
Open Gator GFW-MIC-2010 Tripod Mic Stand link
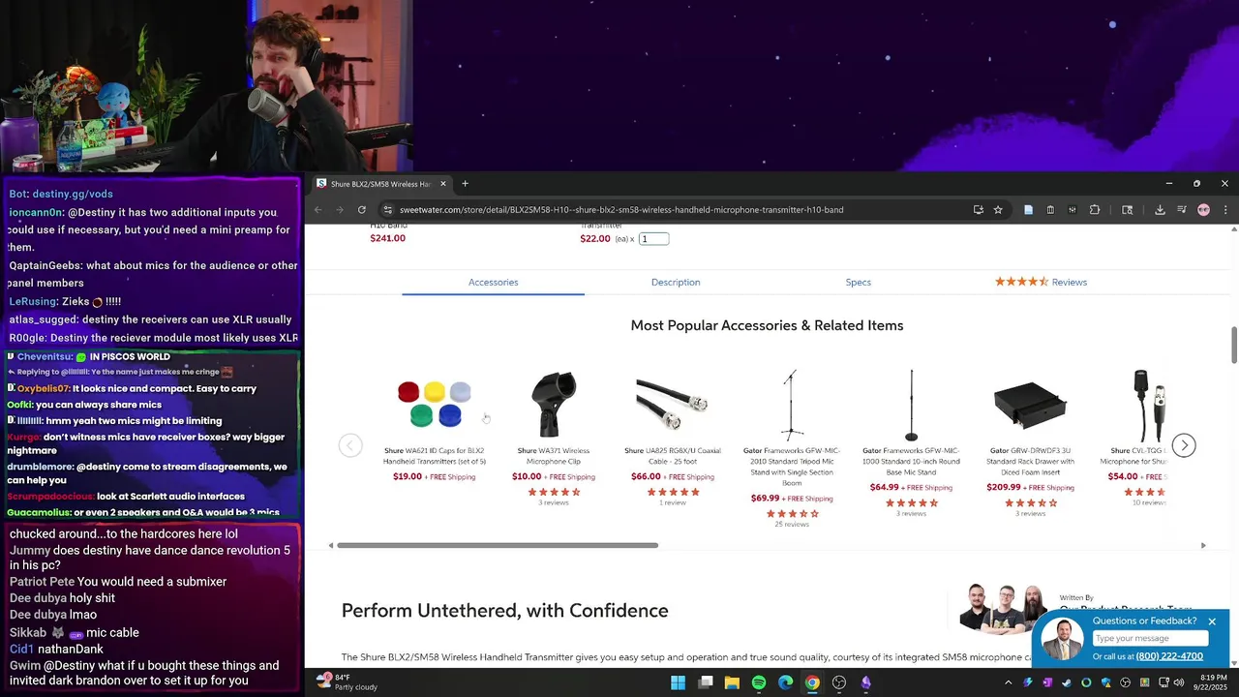pyautogui.click(x=792, y=467)
